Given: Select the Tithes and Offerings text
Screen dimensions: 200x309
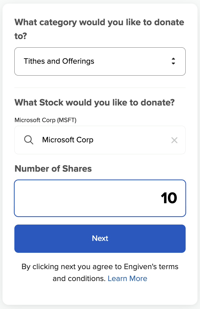Looking at the screenshot, I should [59, 61].
